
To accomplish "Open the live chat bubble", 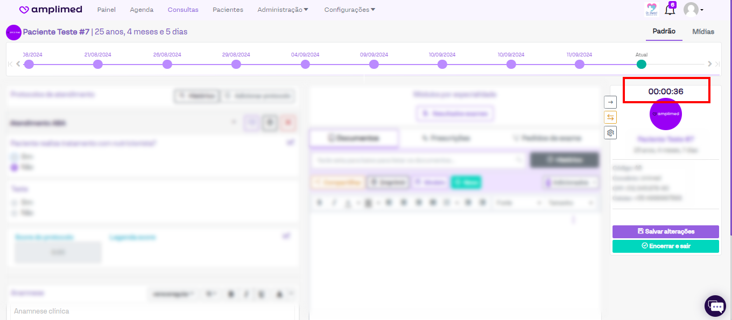I will (x=715, y=306).
